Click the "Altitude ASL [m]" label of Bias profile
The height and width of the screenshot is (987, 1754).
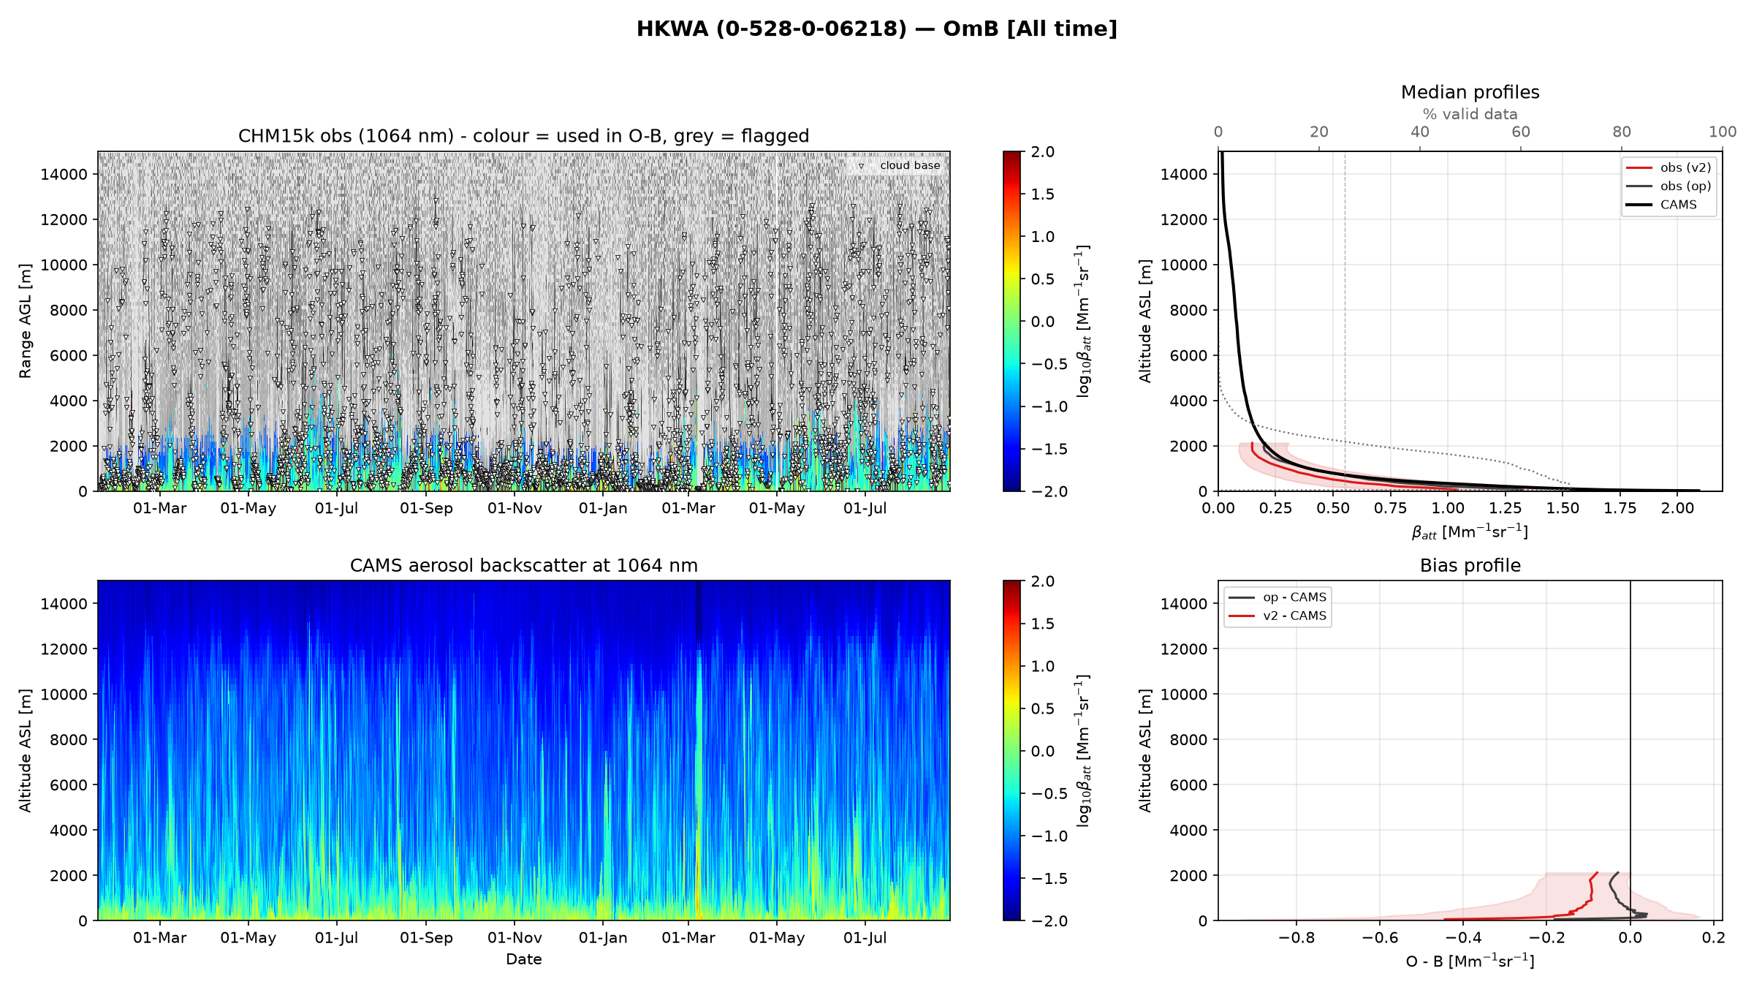(1145, 750)
